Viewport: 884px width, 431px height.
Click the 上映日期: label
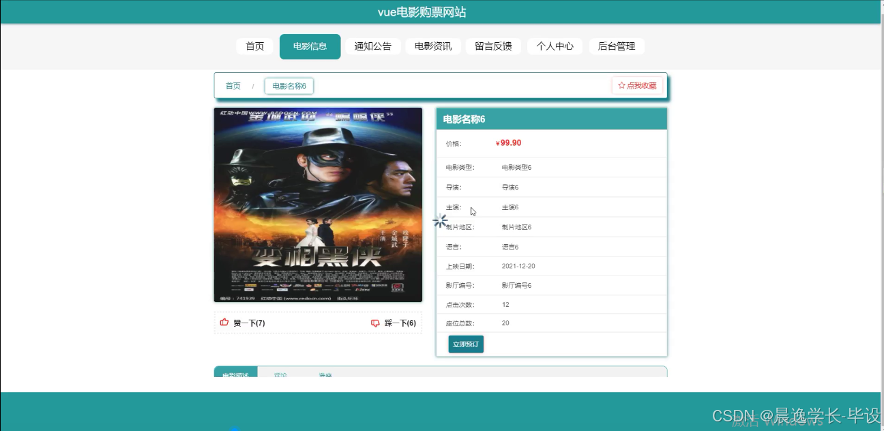[460, 266]
